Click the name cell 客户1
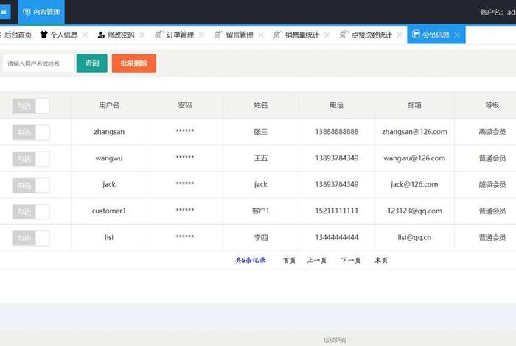 (261, 211)
